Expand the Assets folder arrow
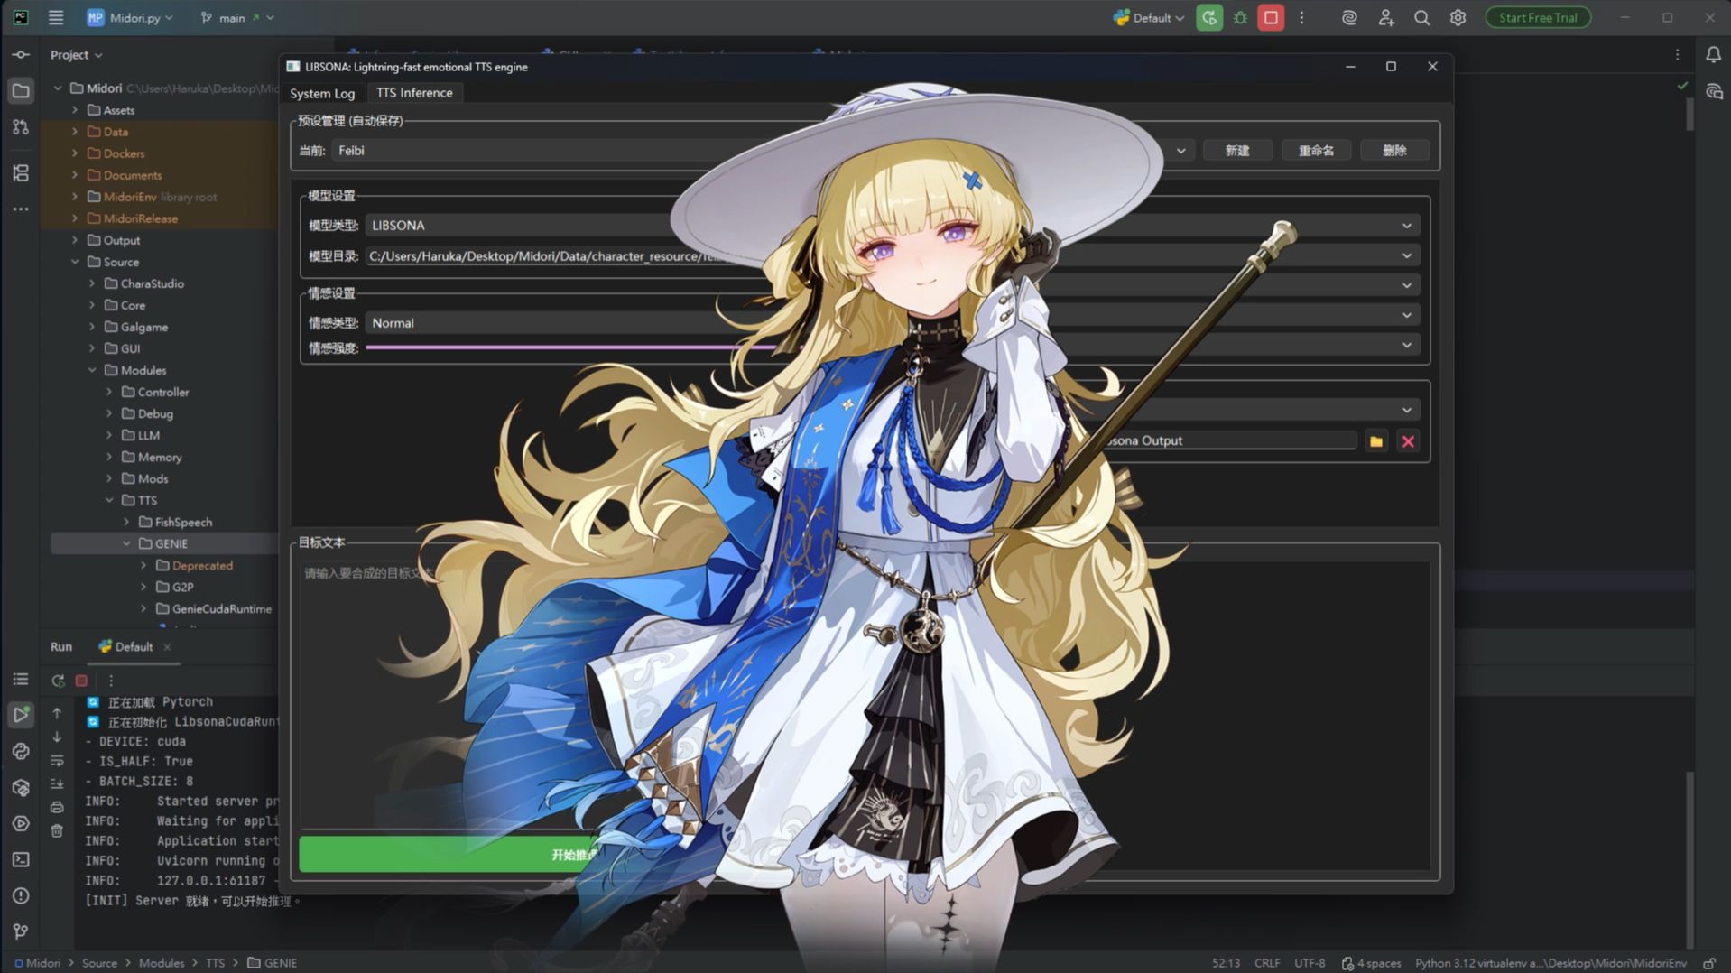This screenshot has width=1731, height=973. pyautogui.click(x=75, y=110)
